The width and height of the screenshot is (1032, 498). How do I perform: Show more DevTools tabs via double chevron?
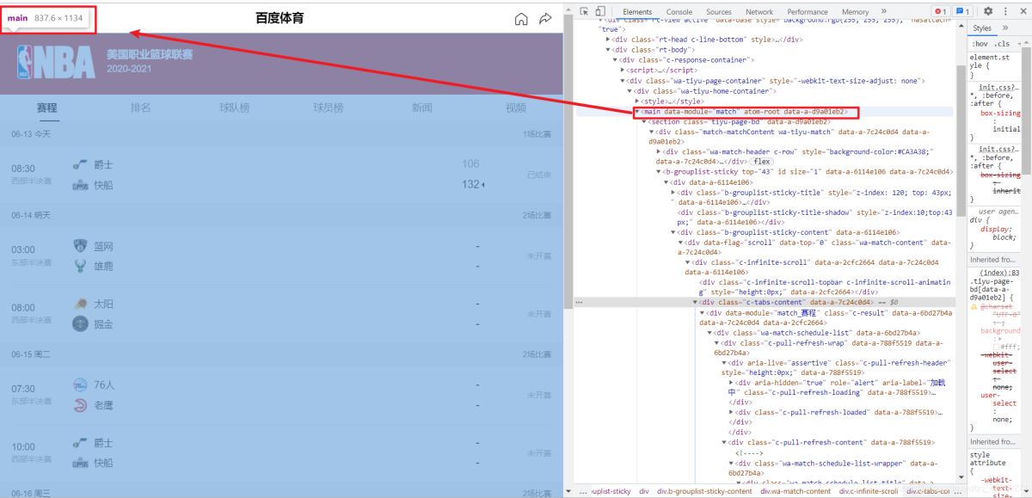pos(883,11)
